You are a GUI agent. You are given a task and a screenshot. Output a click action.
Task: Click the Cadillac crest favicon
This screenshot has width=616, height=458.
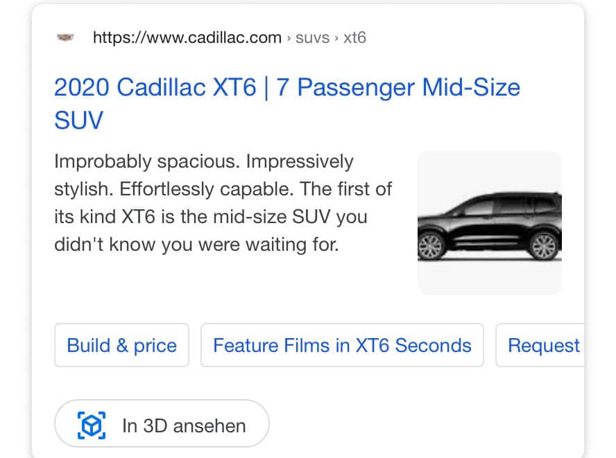click(65, 37)
